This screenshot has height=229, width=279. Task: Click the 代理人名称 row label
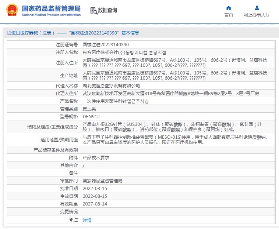(x=67, y=86)
